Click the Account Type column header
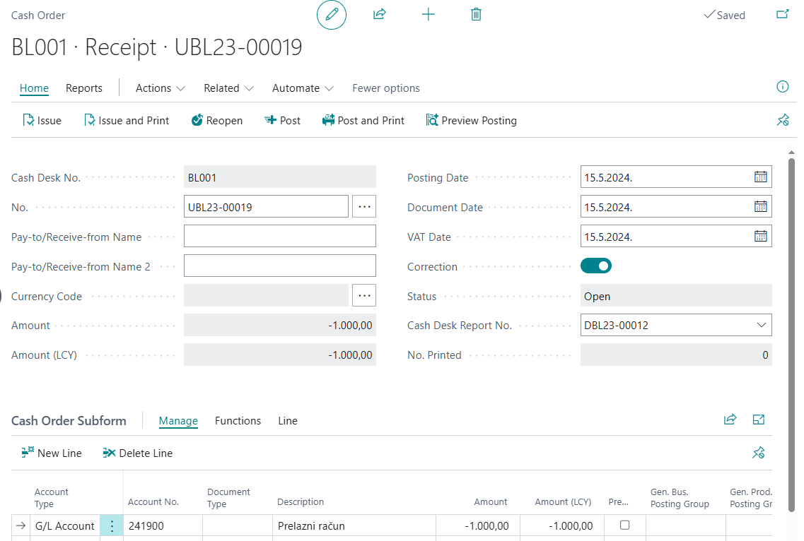 pyautogui.click(x=51, y=497)
